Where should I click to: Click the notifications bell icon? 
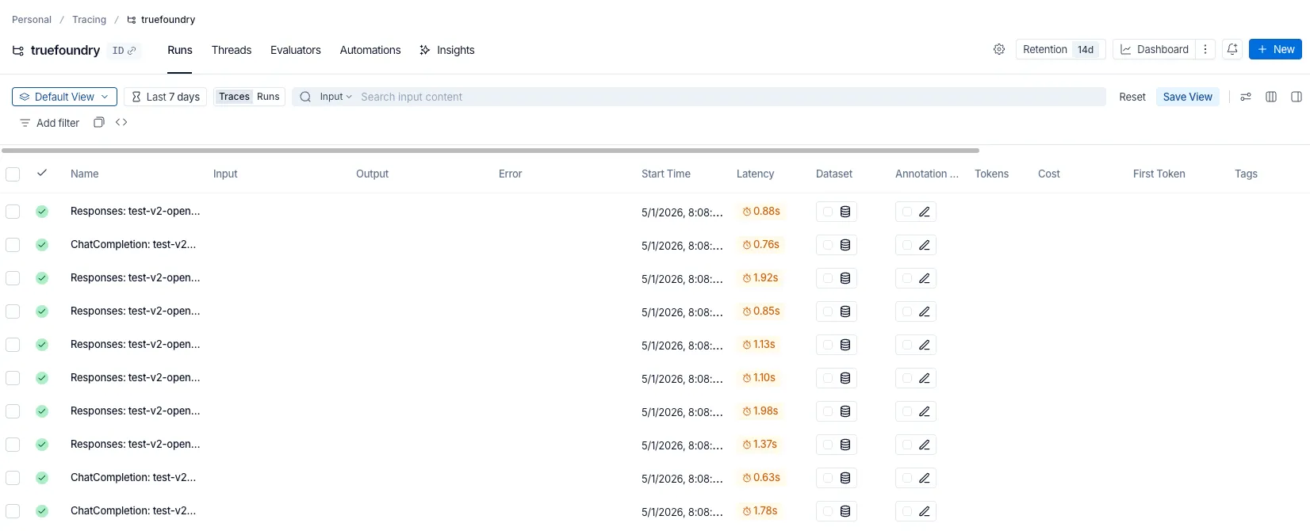1232,49
